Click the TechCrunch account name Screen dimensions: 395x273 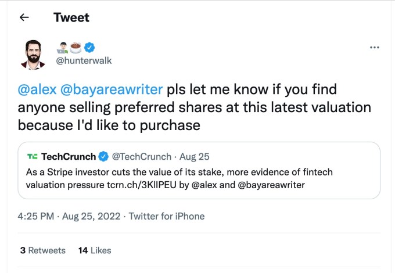[68, 156]
